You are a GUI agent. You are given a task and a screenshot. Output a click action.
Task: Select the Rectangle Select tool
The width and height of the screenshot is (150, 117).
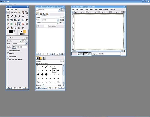[x=8, y=13]
